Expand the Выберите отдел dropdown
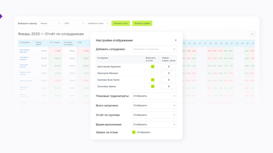This screenshot has width=273, height=153. click(x=98, y=23)
